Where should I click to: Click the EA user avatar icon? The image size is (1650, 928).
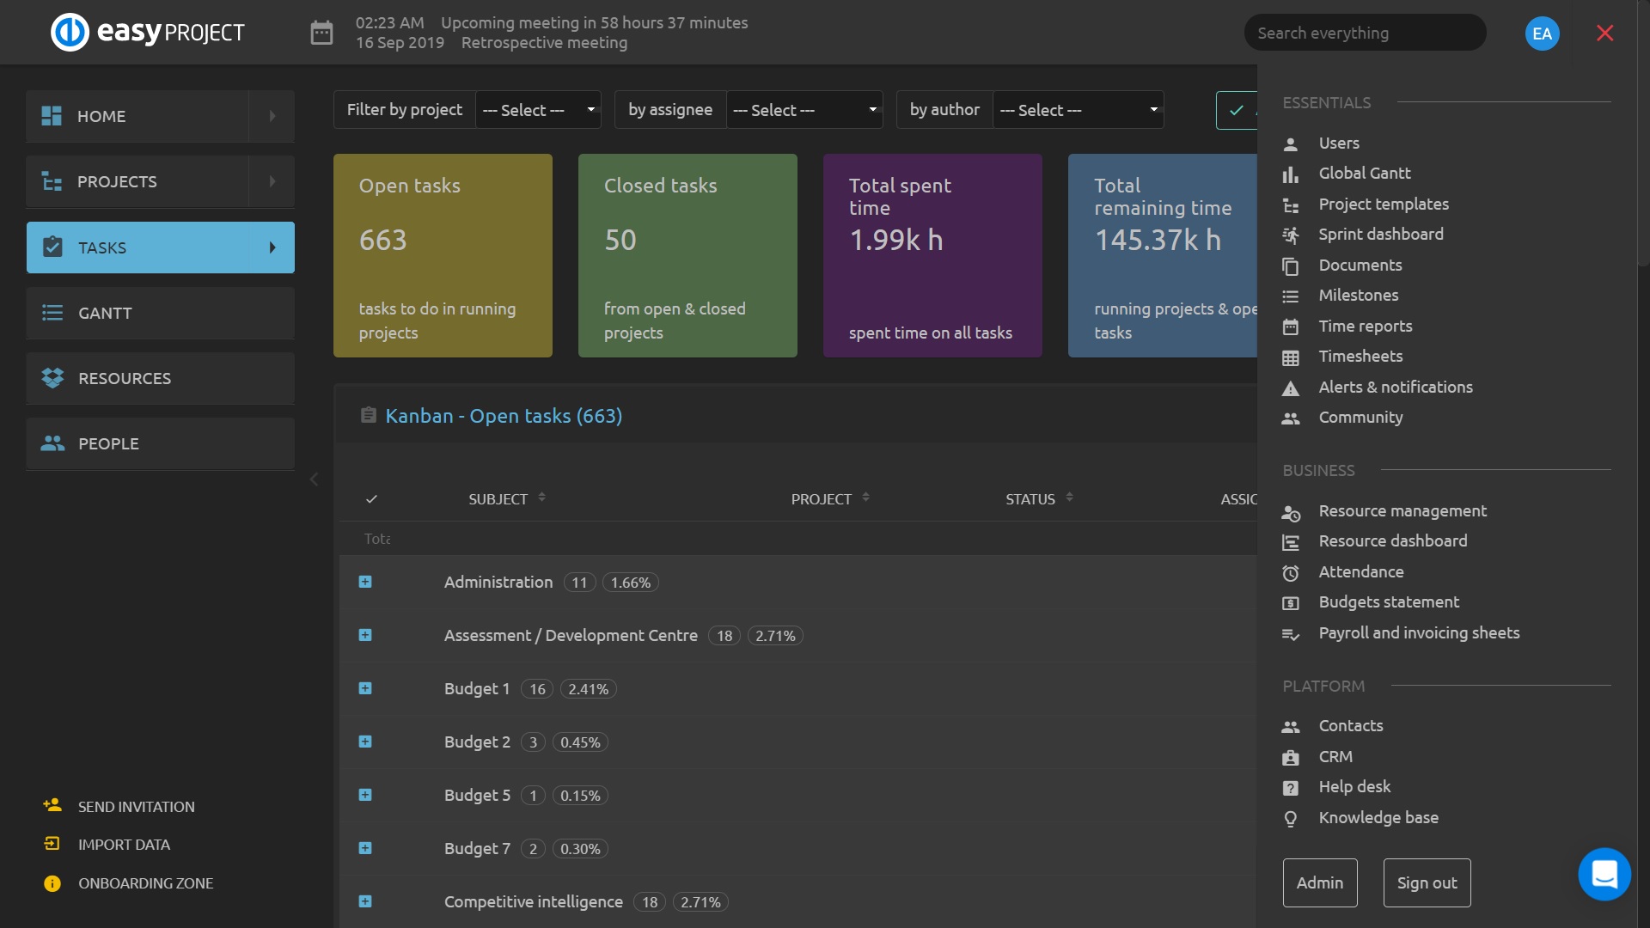[x=1542, y=34]
